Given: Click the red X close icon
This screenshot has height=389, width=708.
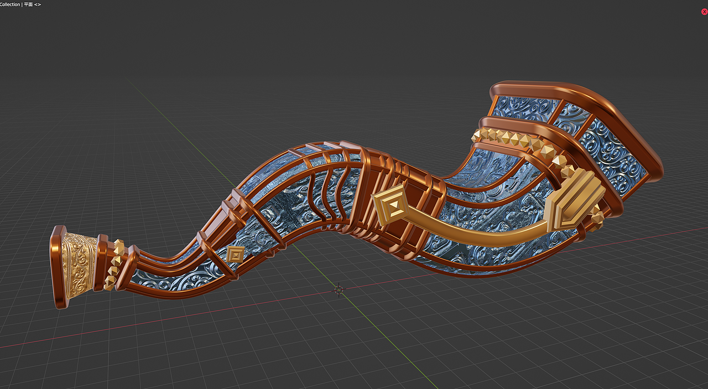Looking at the screenshot, I should coord(704,12).
